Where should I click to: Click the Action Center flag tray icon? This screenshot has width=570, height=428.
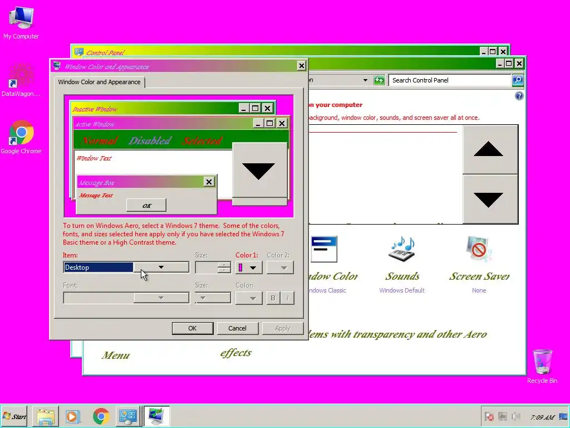click(489, 416)
